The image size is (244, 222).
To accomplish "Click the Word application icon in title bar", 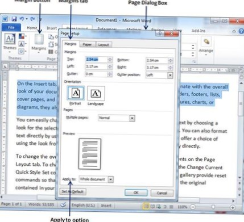I will click(x=5, y=19).
